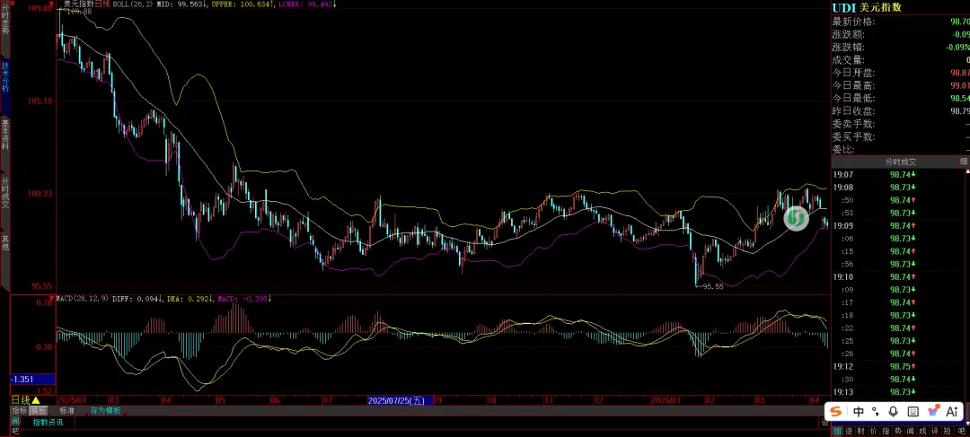Viewport: 970px width, 437px height.
Task: Click the Sogou input method S logo
Action: pyautogui.click(x=836, y=411)
